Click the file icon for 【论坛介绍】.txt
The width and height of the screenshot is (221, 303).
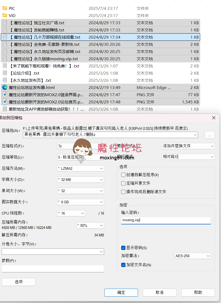click(x=5, y=73)
